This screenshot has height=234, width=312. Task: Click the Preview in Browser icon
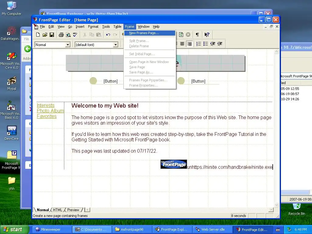pyautogui.click(x=68, y=35)
